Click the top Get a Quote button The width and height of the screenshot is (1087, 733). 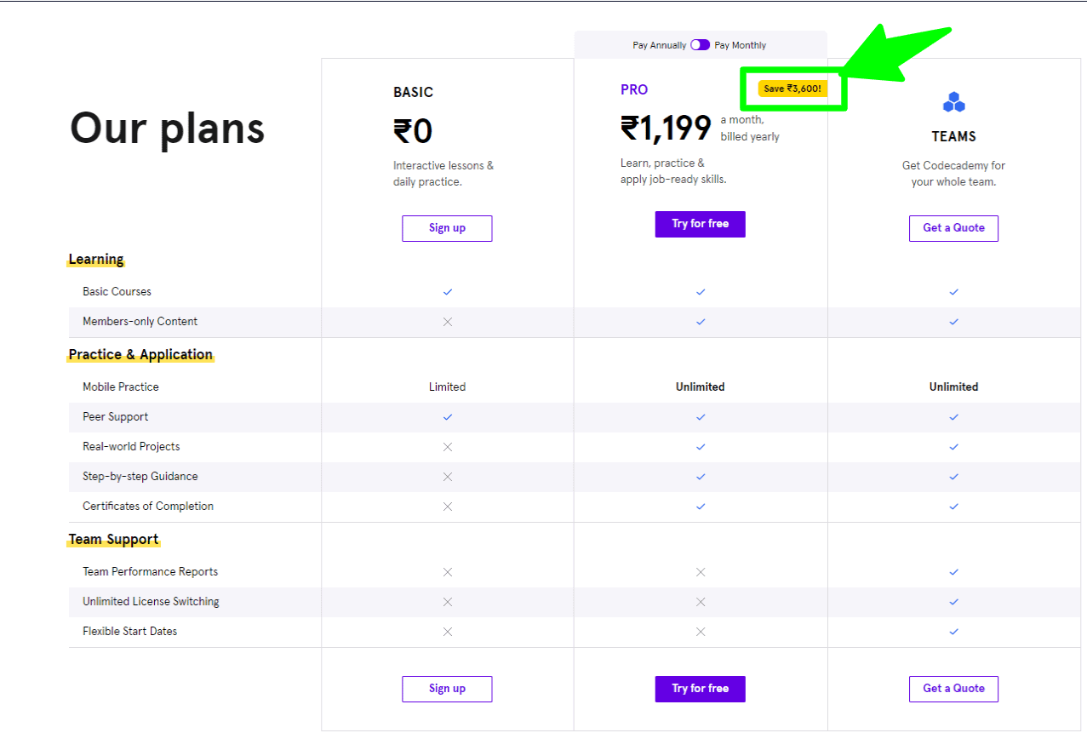point(953,228)
